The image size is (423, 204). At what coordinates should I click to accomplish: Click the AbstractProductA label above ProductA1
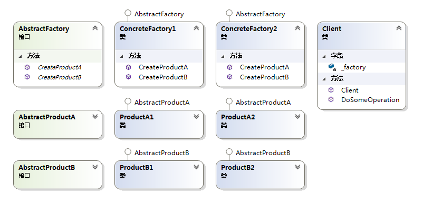click(162, 103)
